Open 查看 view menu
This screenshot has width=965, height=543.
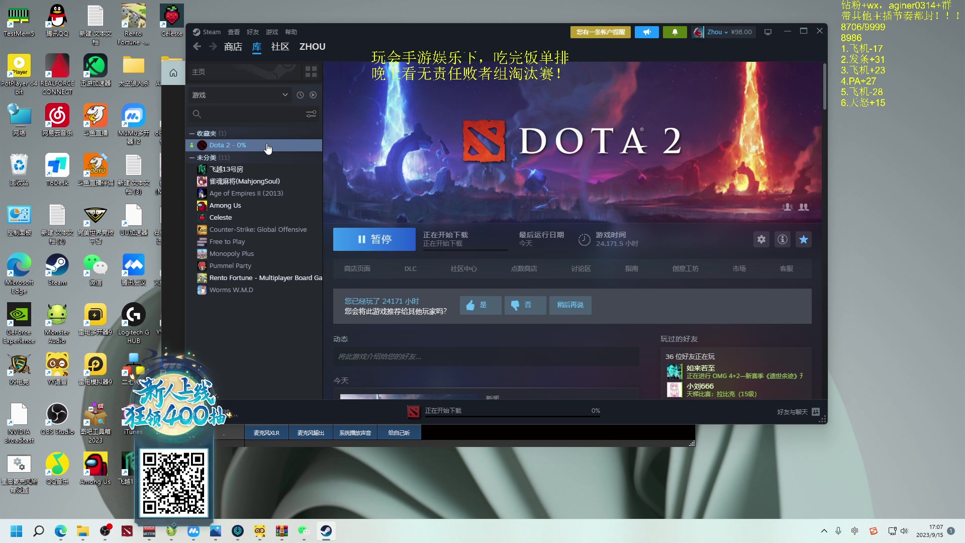click(x=234, y=32)
